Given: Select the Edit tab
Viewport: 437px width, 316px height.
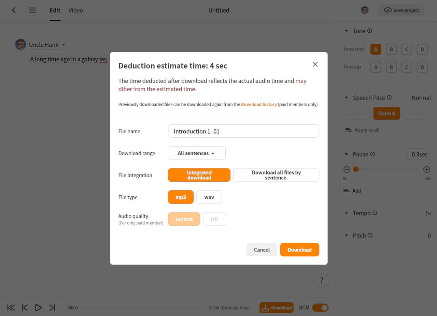Looking at the screenshot, I should (x=55, y=10).
